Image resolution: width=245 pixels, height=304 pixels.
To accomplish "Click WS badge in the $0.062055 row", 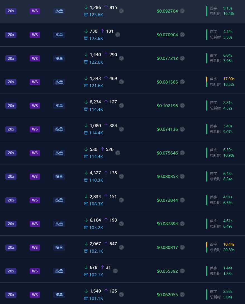I will point(35,295).
